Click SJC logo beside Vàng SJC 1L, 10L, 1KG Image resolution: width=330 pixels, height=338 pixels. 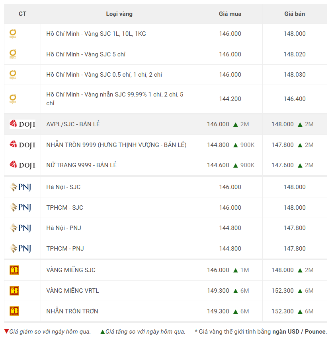point(13,34)
